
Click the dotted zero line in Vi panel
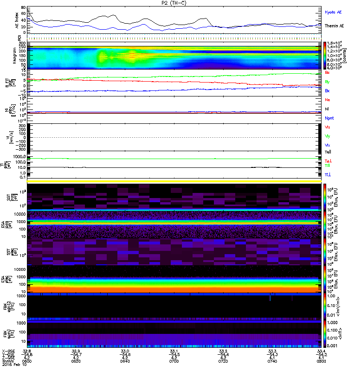pyautogui.click(x=174, y=137)
